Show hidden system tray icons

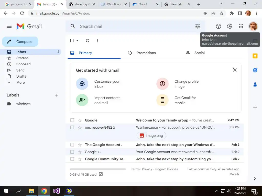click(216, 191)
